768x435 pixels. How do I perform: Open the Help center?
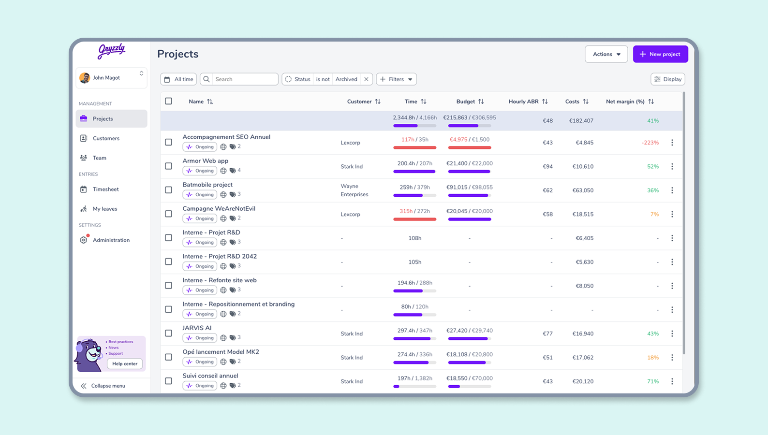click(125, 364)
